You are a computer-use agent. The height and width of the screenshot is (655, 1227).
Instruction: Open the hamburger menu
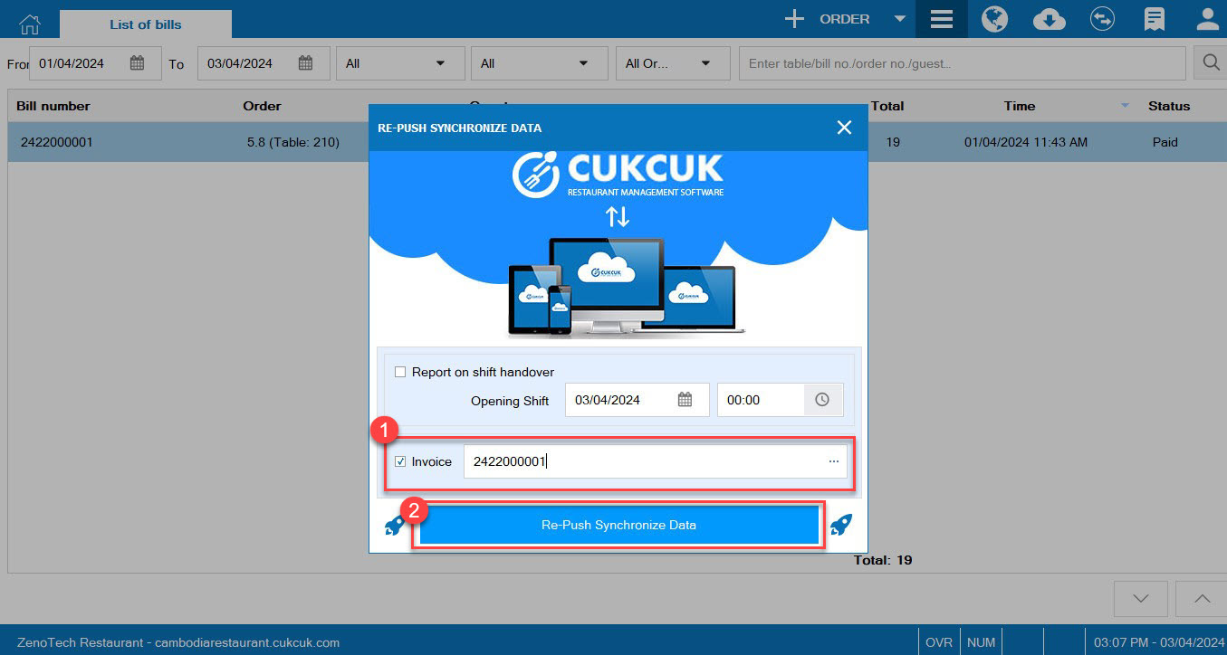point(941,18)
